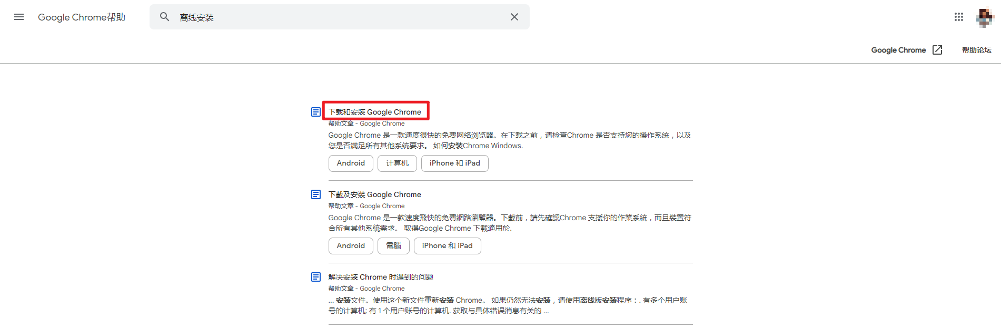Screen dimensions: 1001x329
Task: Open the hamburger main menu
Action: [x=19, y=17]
